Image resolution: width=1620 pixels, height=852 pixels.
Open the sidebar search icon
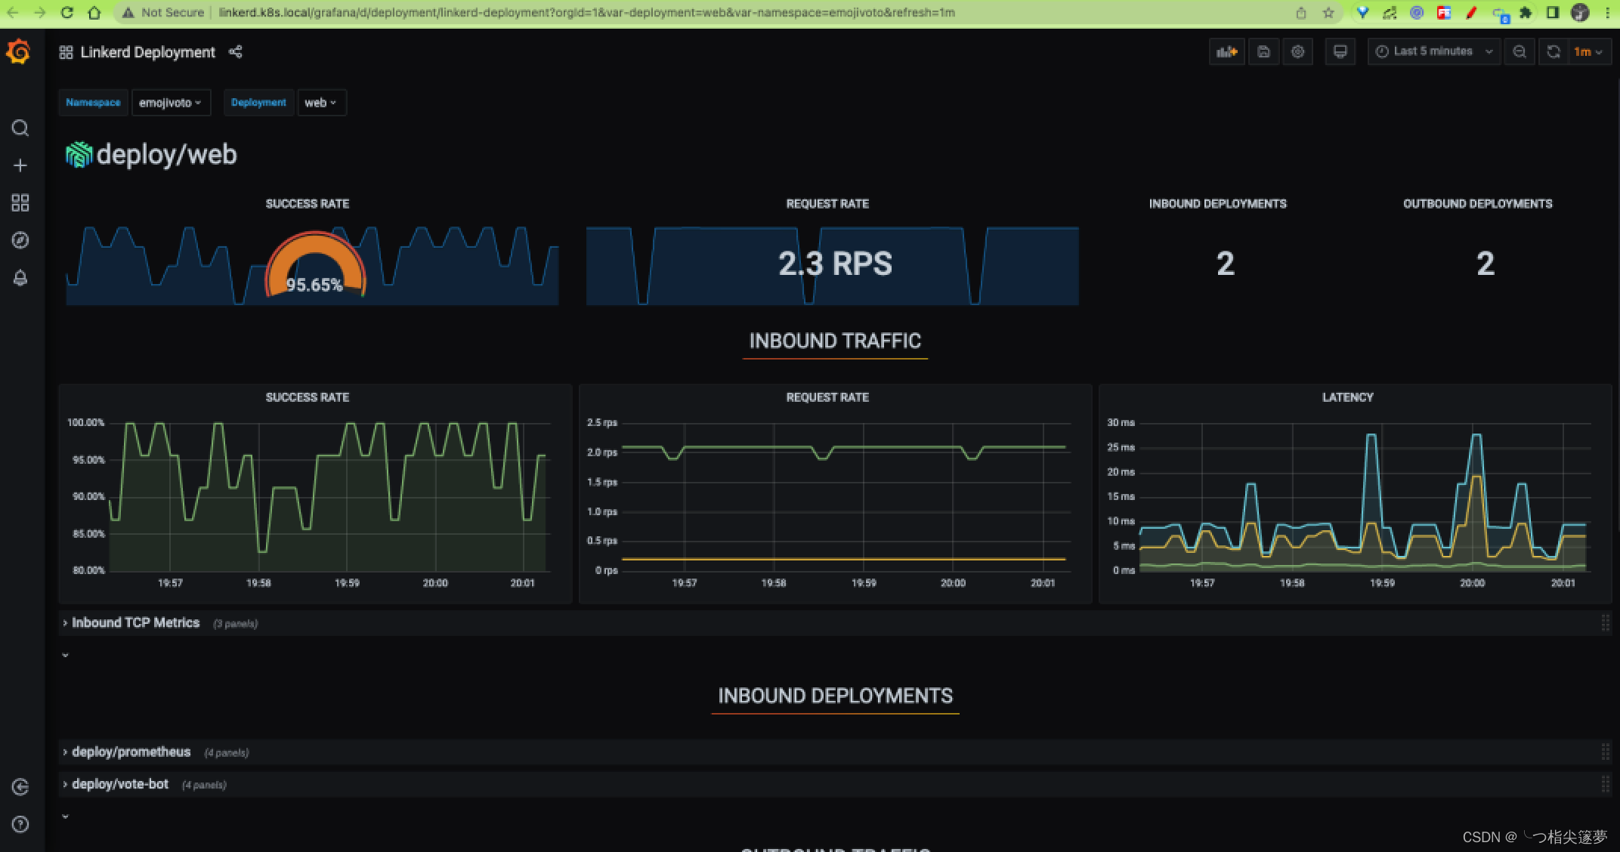click(x=20, y=128)
